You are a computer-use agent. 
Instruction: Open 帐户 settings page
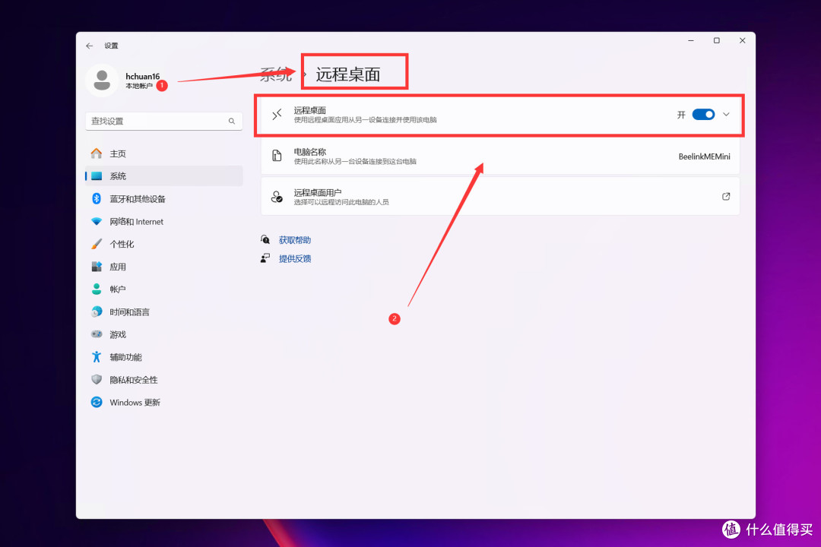(x=164, y=289)
